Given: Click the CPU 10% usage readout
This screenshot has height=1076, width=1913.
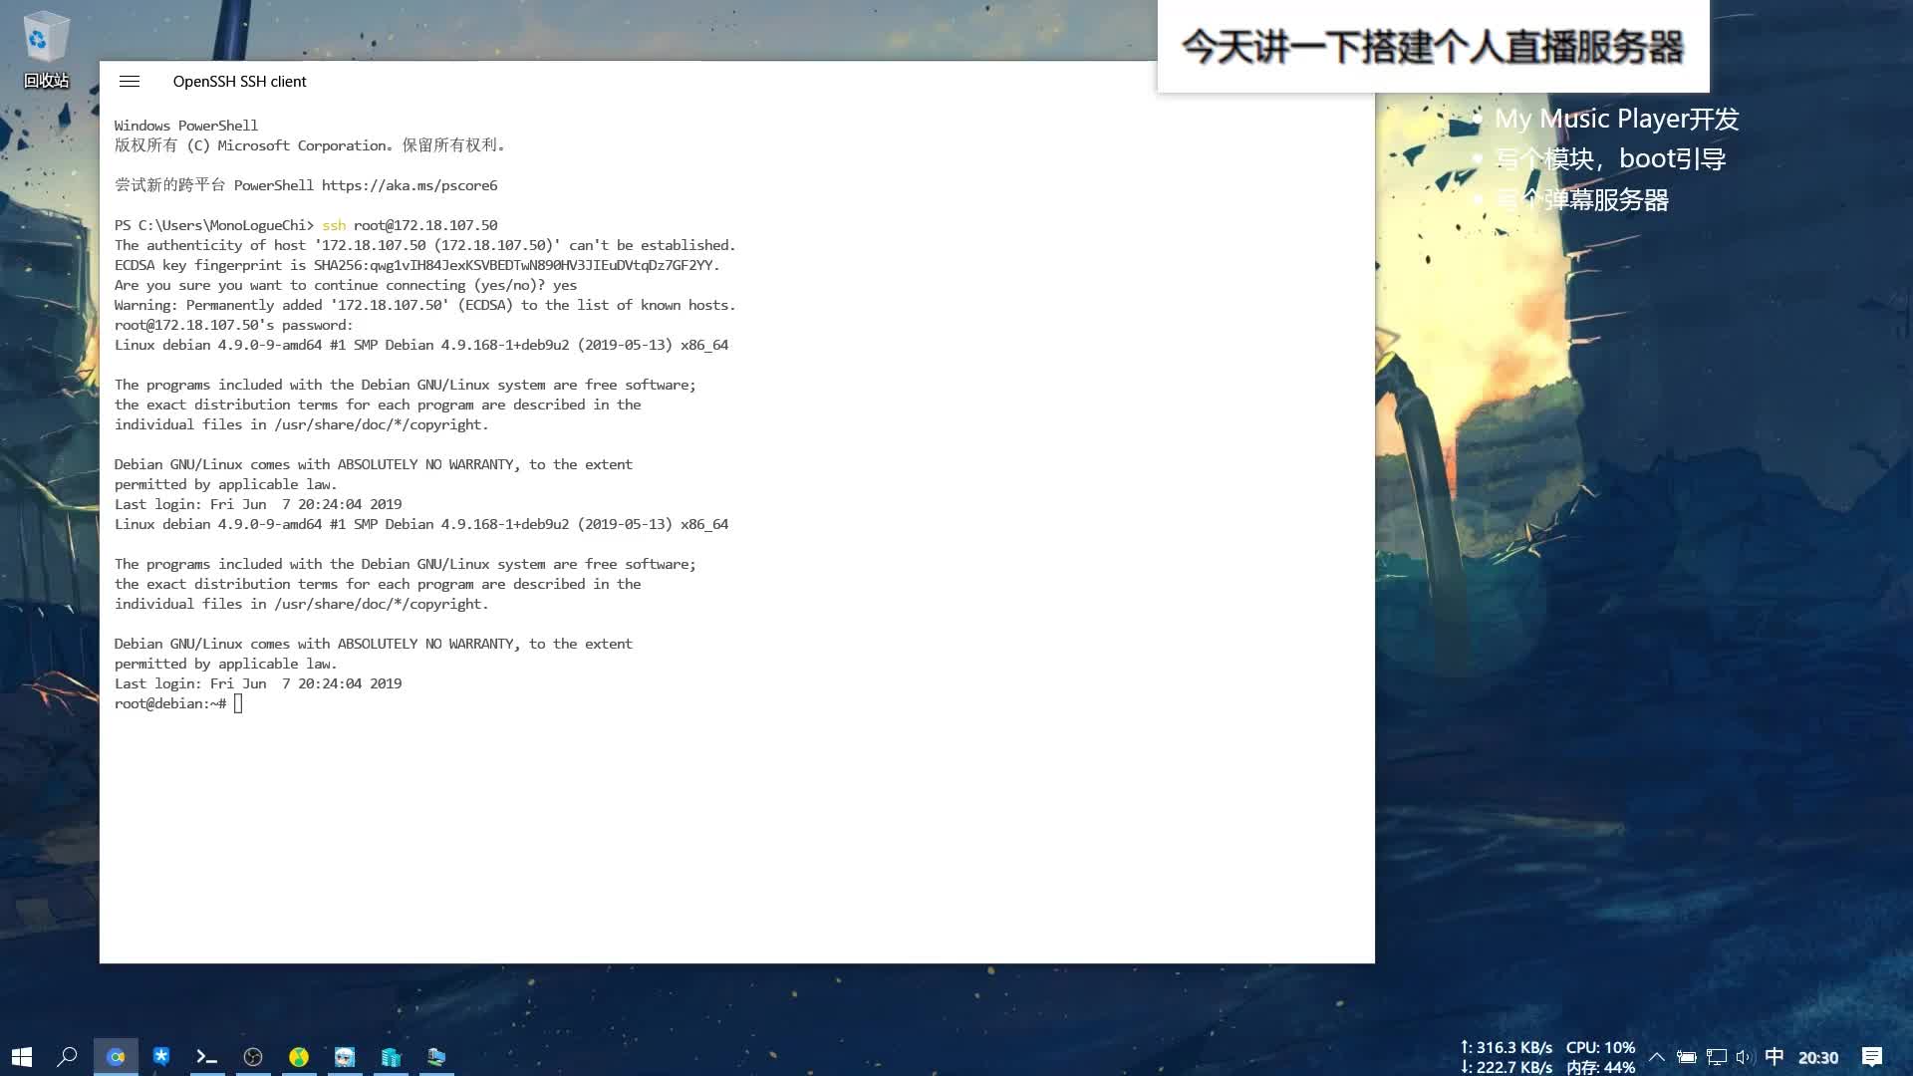Looking at the screenshot, I should click(x=1600, y=1048).
